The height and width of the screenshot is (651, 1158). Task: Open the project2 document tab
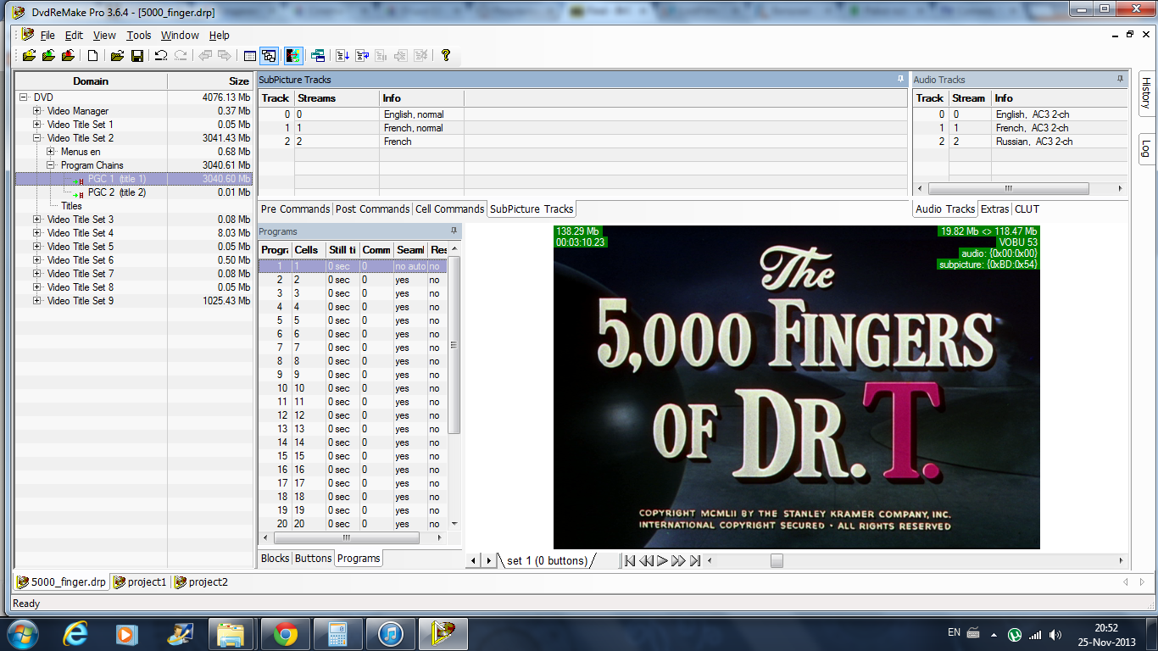point(201,582)
